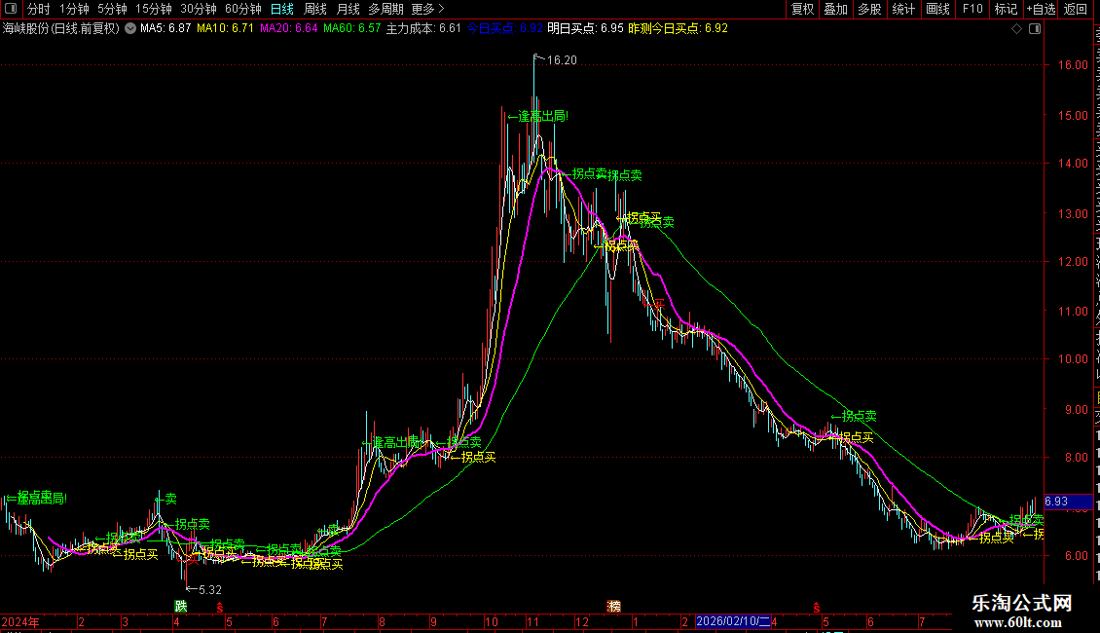Click the red S marker near 2026 May
Image resolution: width=1100 pixels, height=633 pixels.
click(816, 607)
